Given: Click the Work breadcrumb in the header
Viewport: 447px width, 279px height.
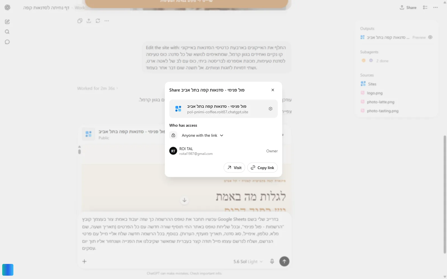Looking at the screenshot, I should tap(80, 8).
